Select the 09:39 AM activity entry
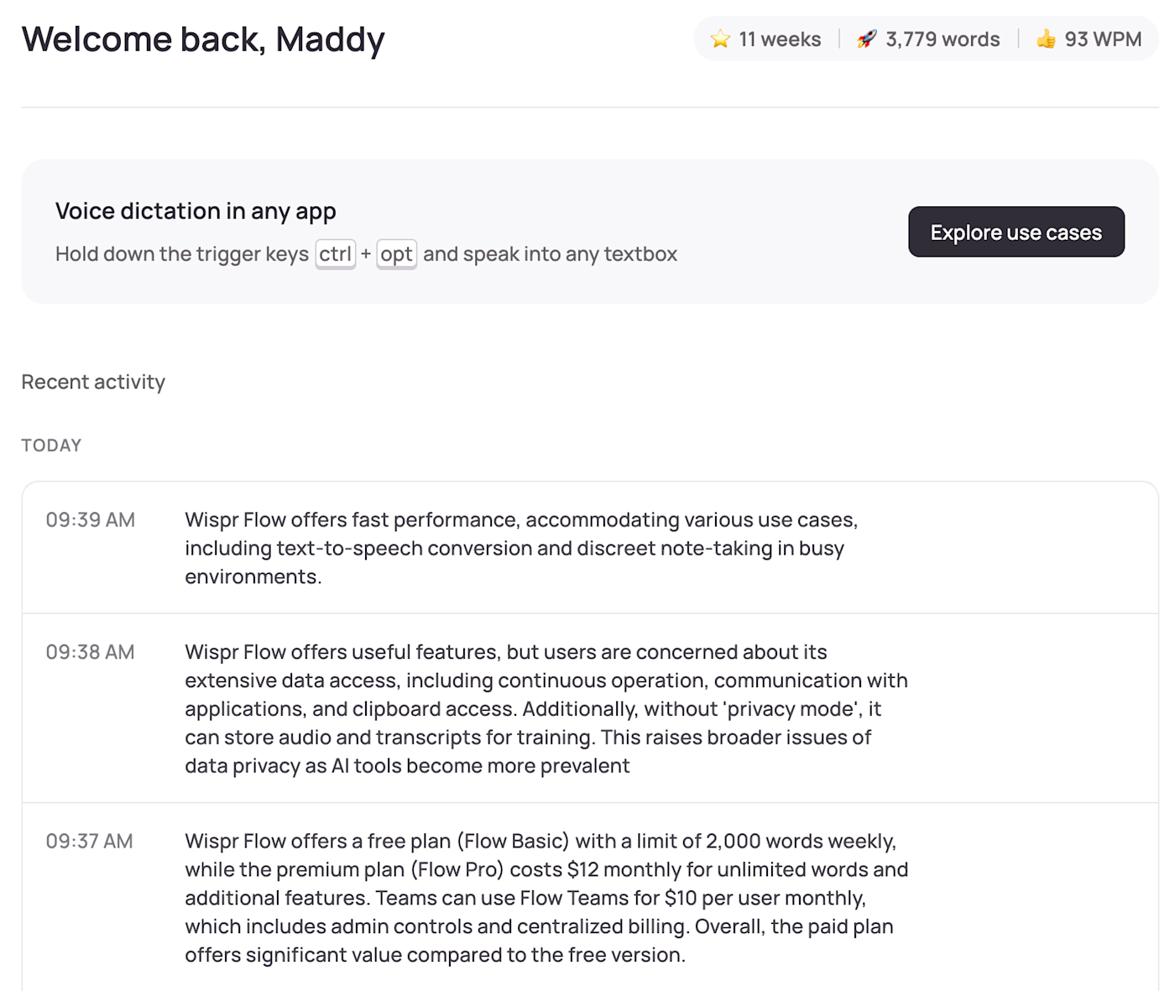1175x991 pixels. tap(590, 548)
